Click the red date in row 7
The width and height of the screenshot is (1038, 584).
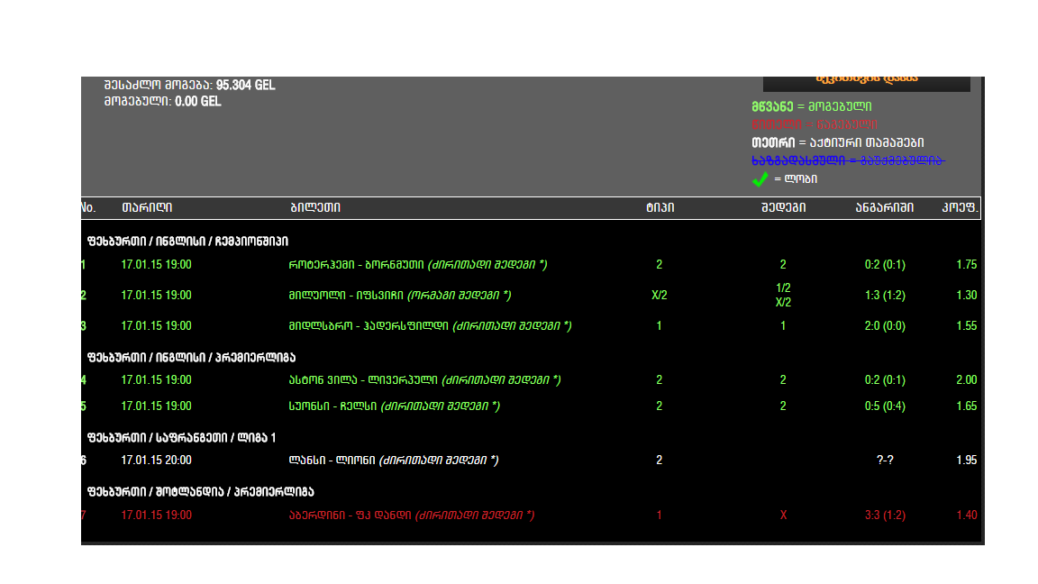156,516
